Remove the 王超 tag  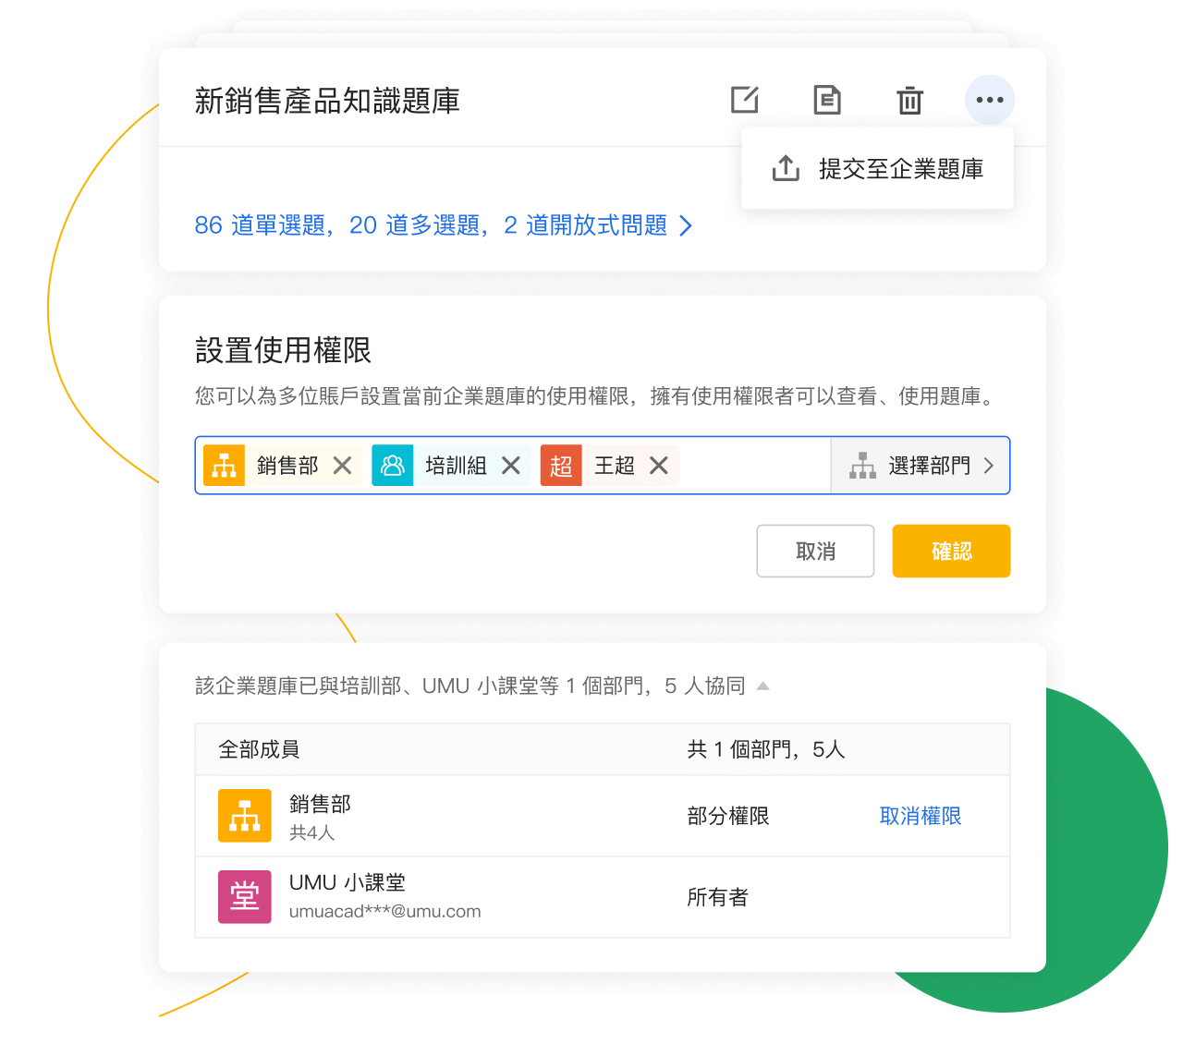(659, 466)
